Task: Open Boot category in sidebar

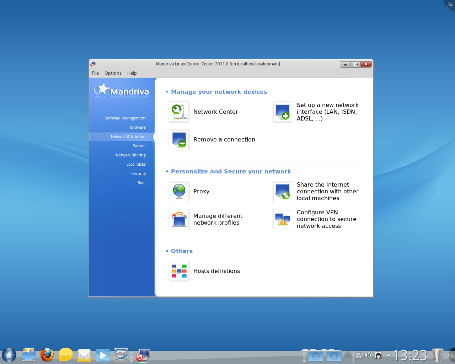Action: click(141, 183)
